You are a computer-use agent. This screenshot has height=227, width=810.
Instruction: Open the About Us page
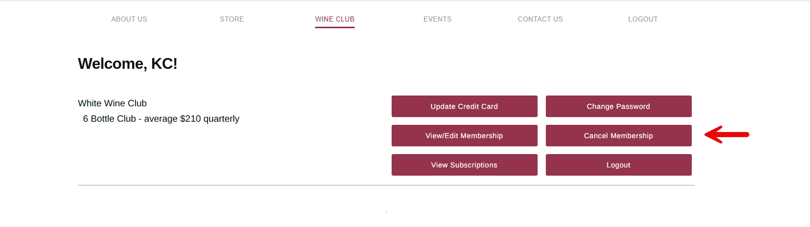129,19
